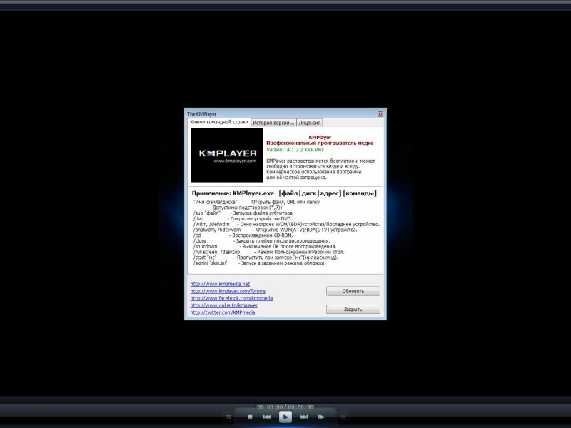Click the /shutdown command row
Viewport: 571px width, 428px height.
(x=265, y=246)
